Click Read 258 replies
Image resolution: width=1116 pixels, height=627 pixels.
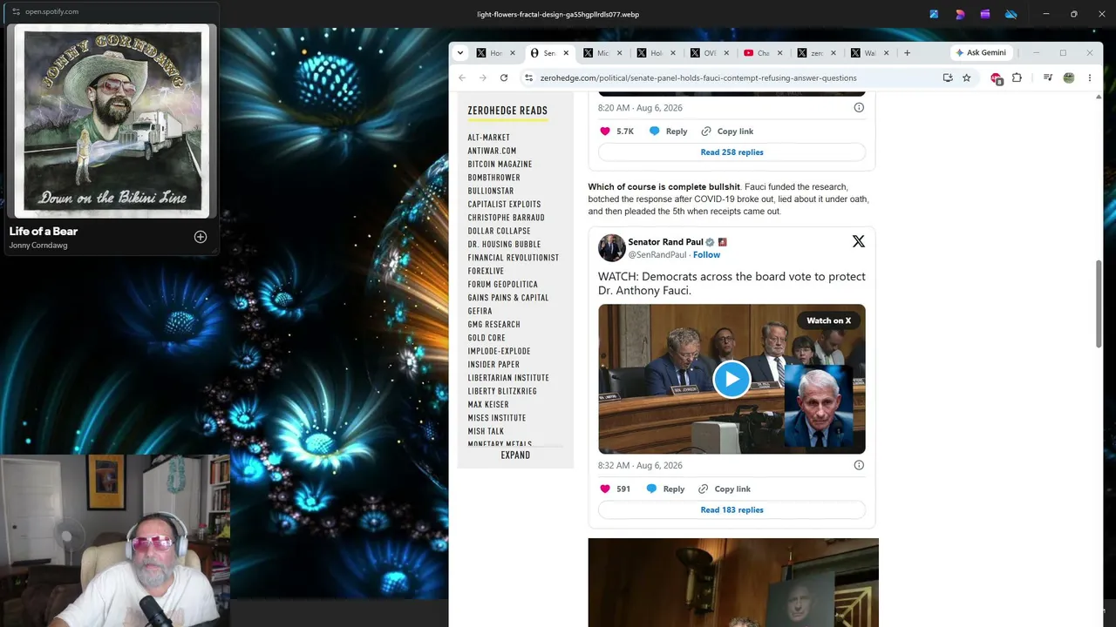732,152
